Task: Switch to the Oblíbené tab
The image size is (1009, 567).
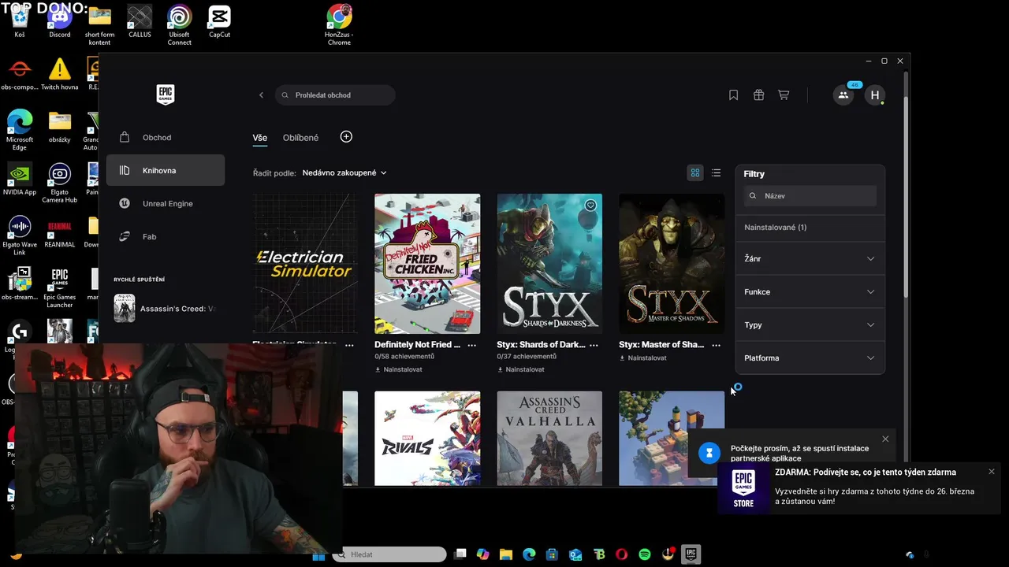Action: [x=300, y=138]
